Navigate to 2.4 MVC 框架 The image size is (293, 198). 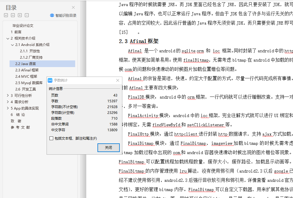26,76
